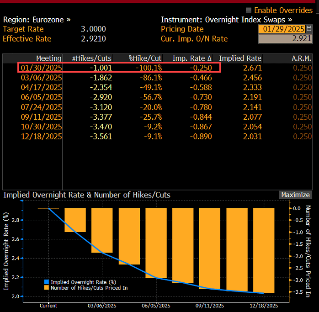Click the -0.466 implied rate change

tap(201, 78)
